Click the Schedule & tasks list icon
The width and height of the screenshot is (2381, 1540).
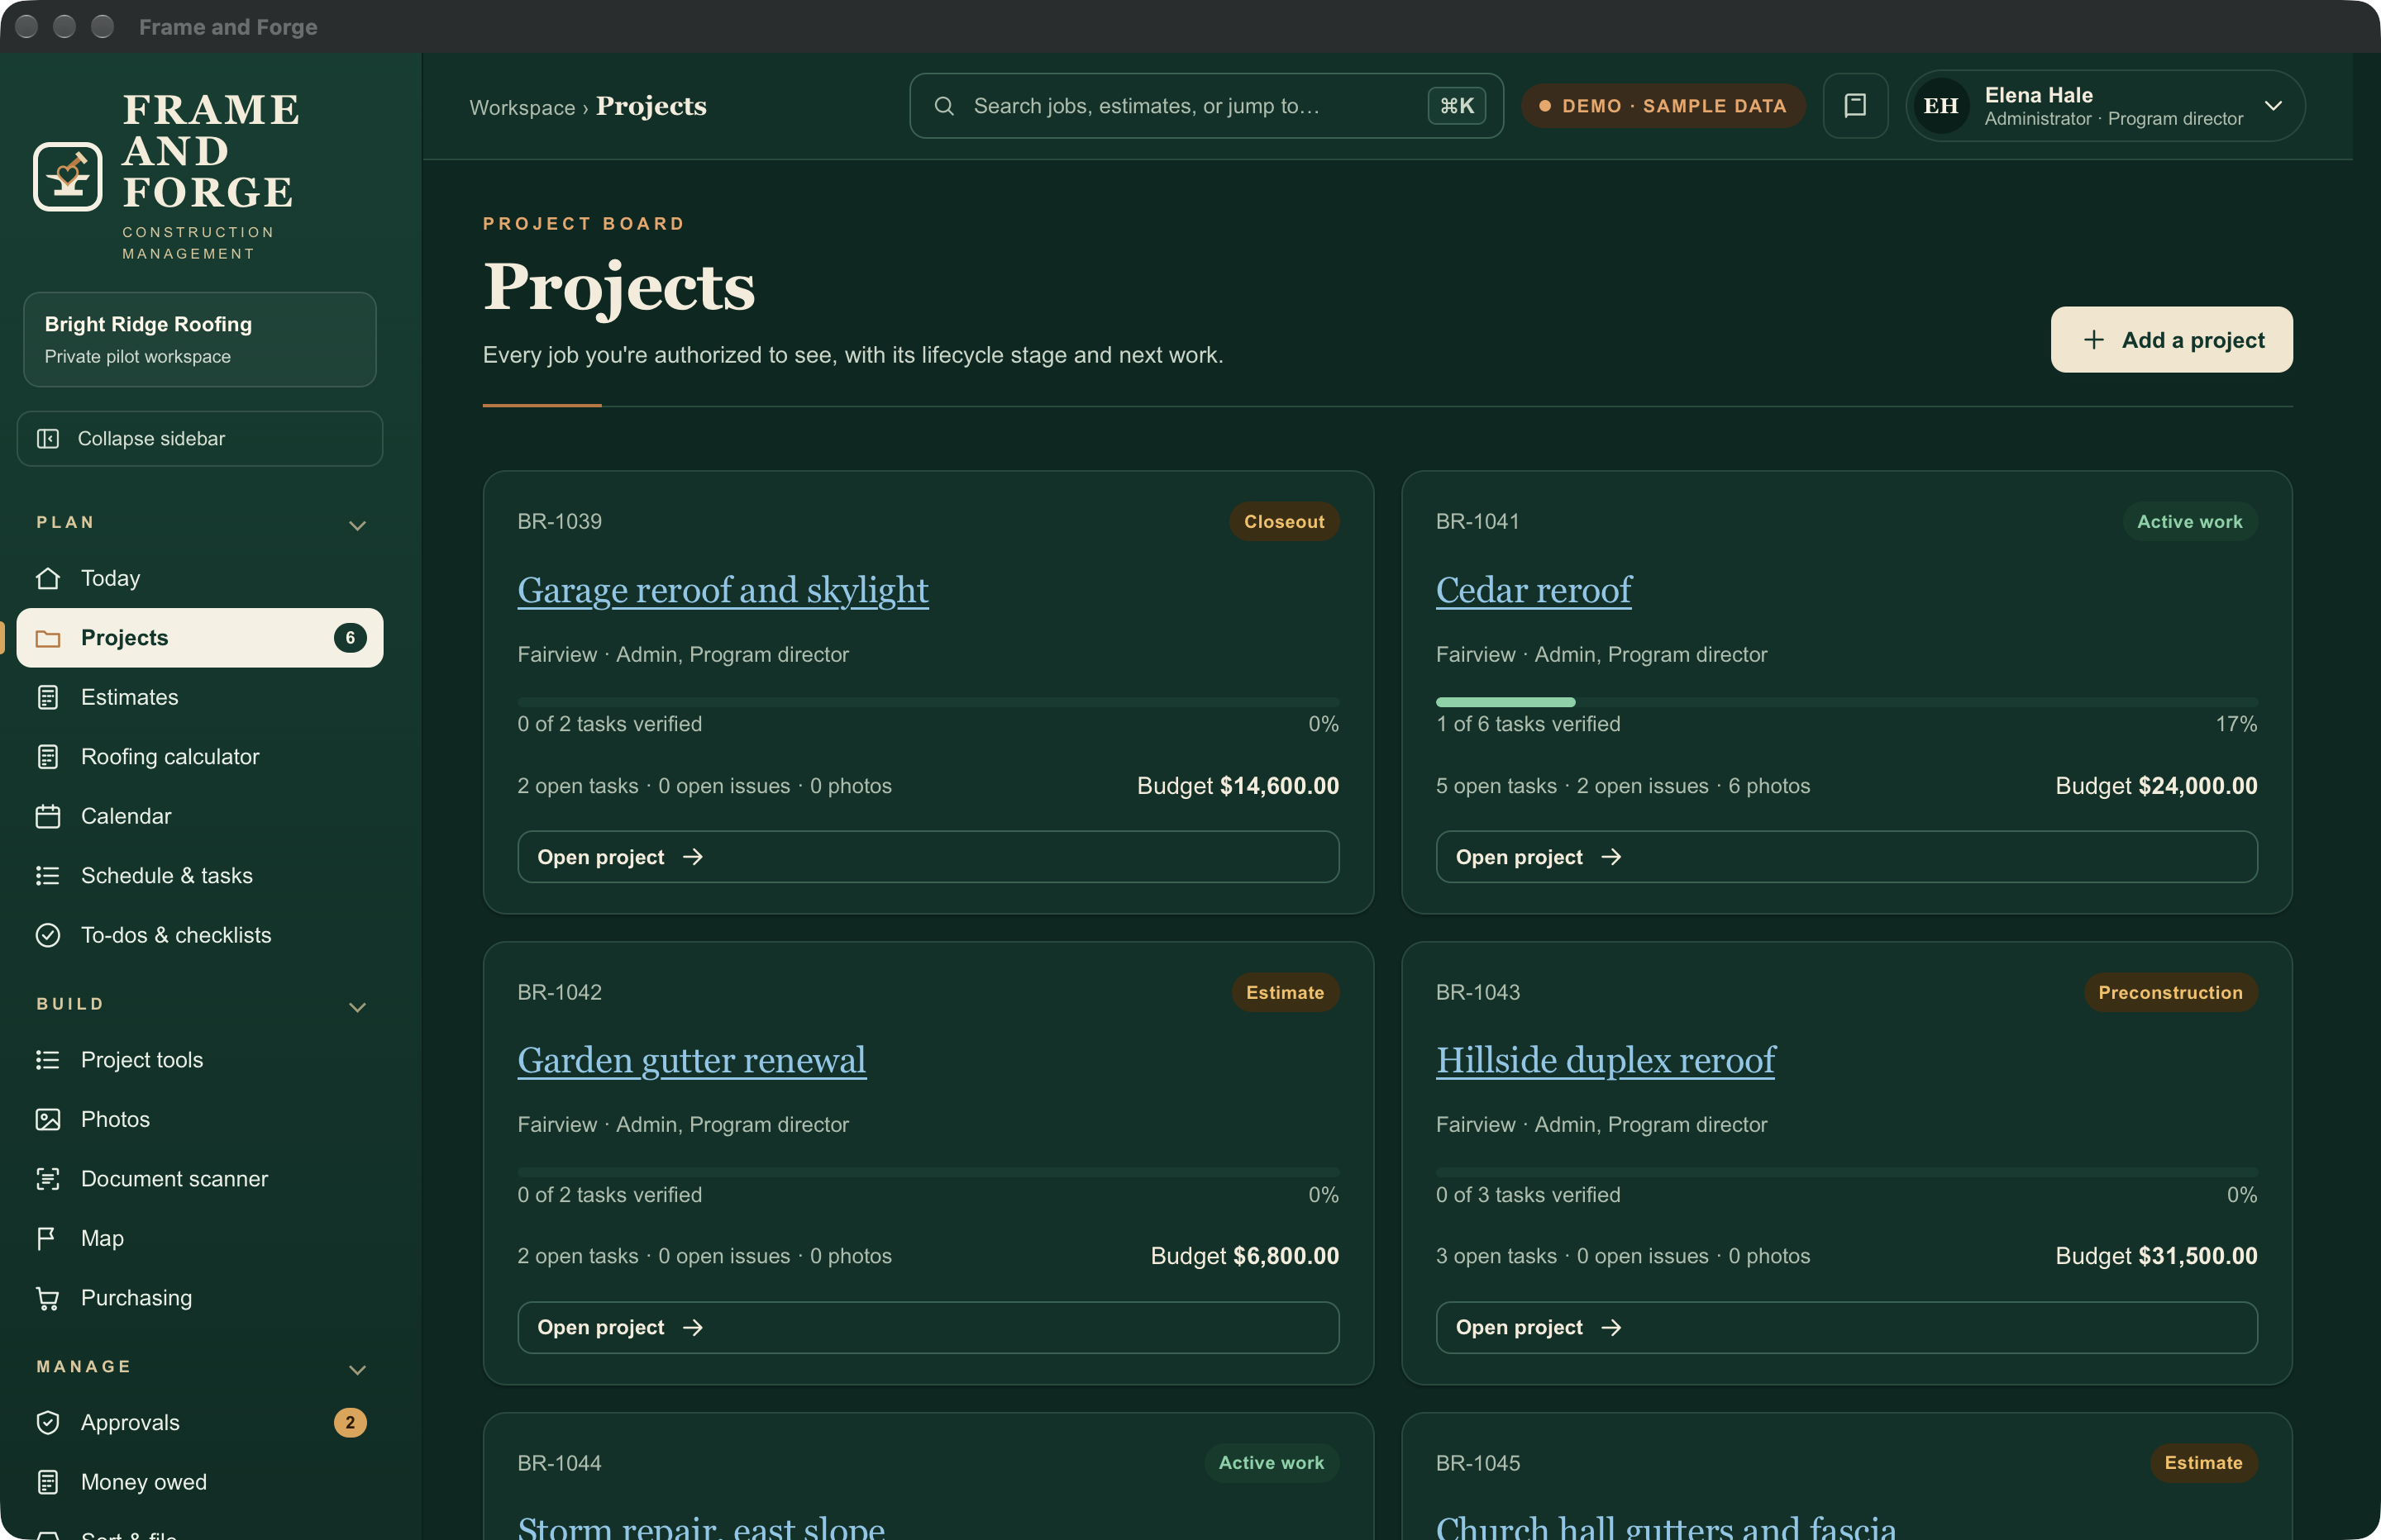tap(48, 876)
